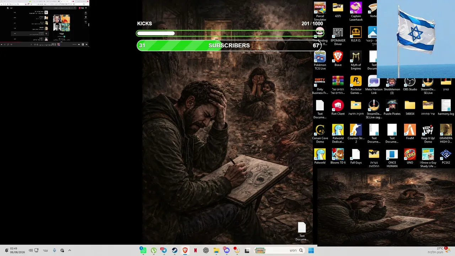Open Steam from the taskbar

175,250
